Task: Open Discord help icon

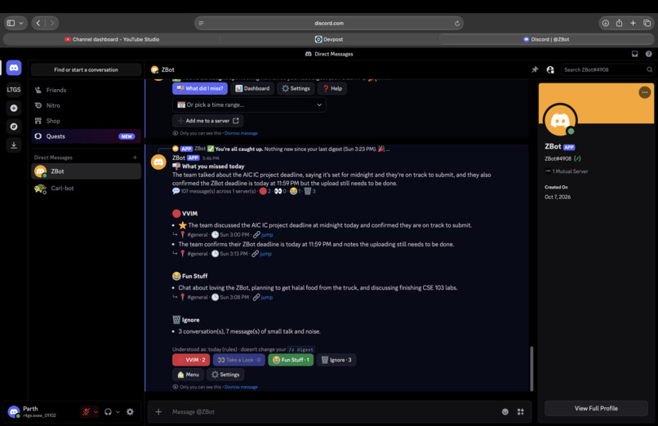Action: (x=648, y=54)
